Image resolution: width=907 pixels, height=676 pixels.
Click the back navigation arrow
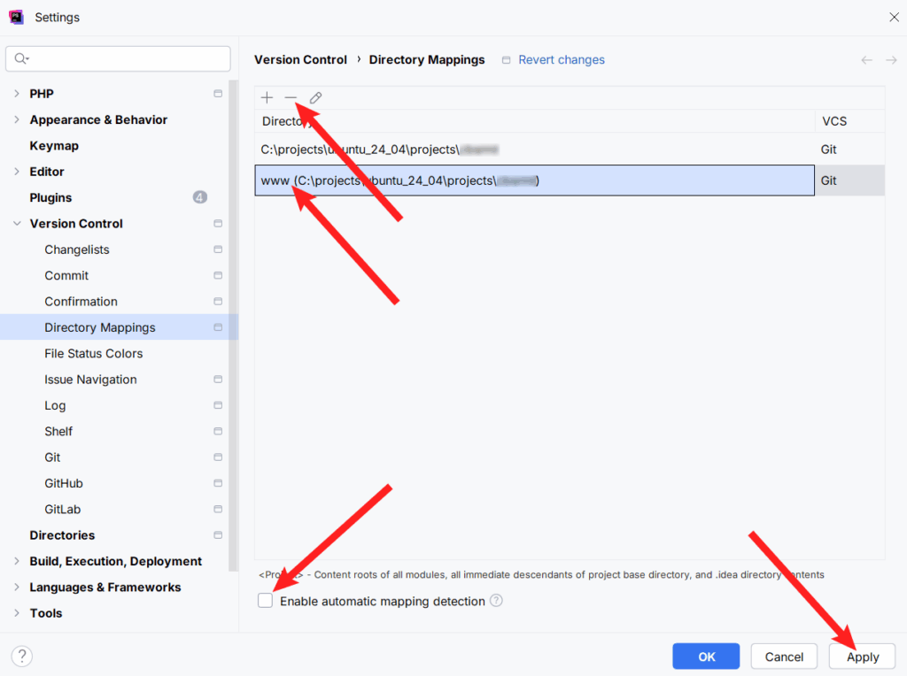click(x=866, y=60)
